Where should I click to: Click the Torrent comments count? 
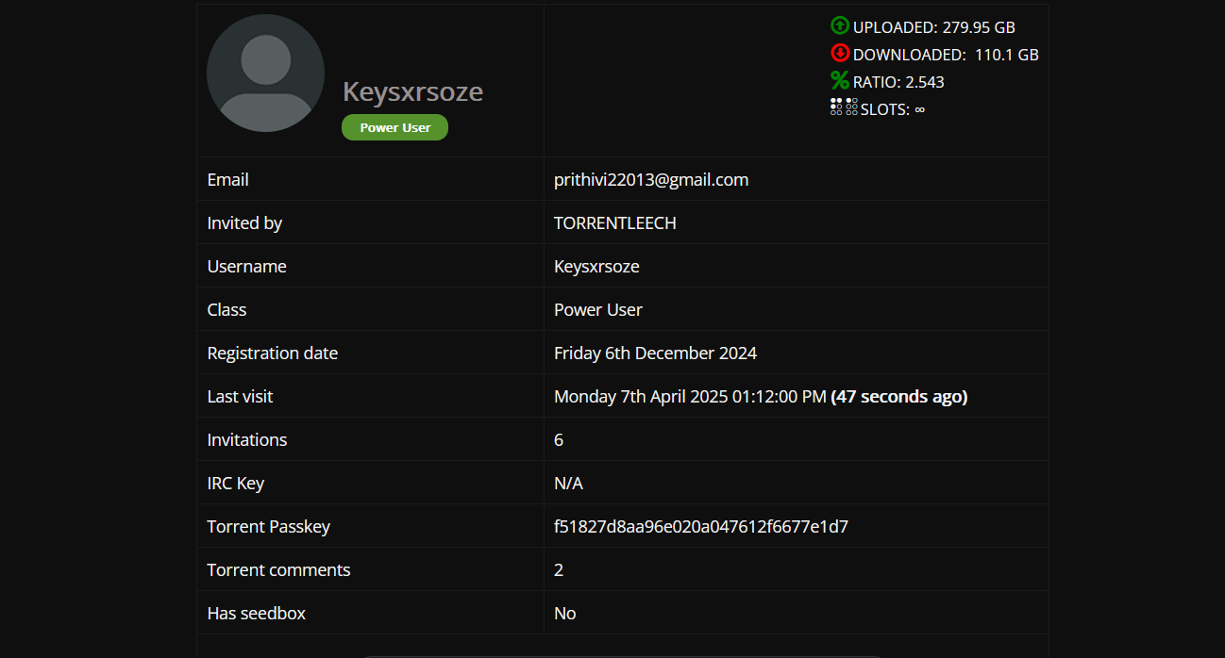point(559,569)
